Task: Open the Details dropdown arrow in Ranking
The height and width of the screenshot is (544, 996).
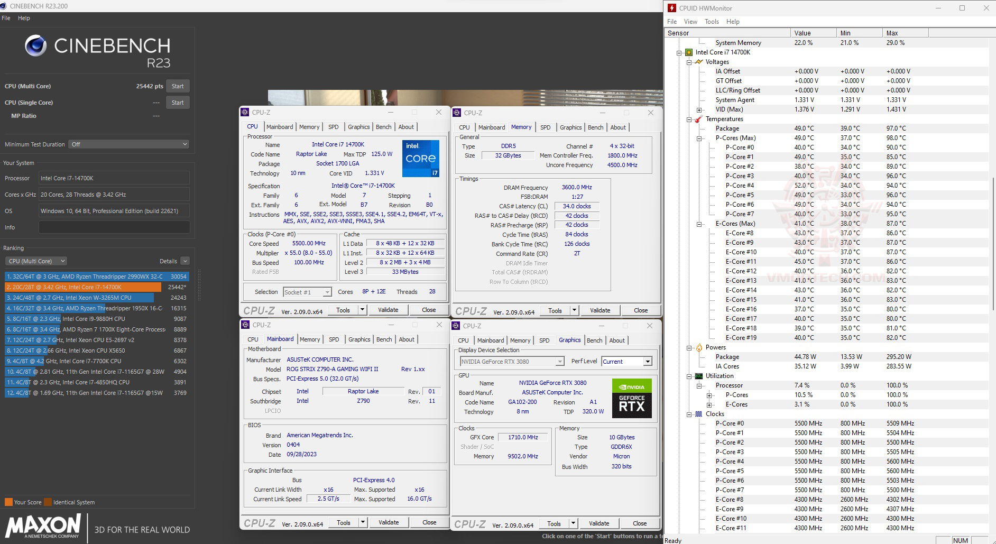Action: click(x=185, y=261)
